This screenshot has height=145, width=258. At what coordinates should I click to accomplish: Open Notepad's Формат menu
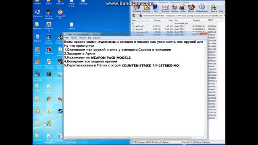tap(83, 38)
